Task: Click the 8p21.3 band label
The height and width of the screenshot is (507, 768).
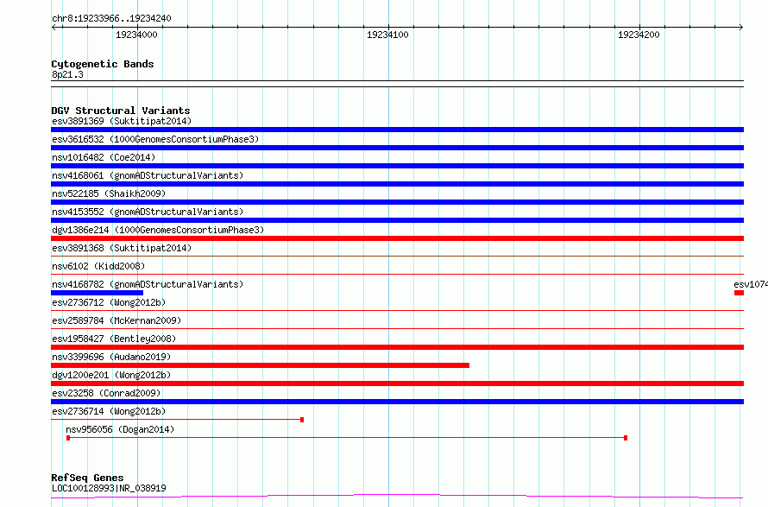Action: 67,74
